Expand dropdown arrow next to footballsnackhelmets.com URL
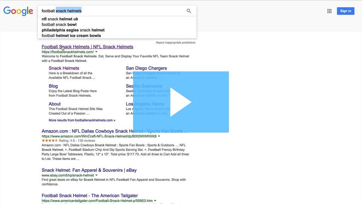This screenshot has width=362, height=204. [96, 52]
